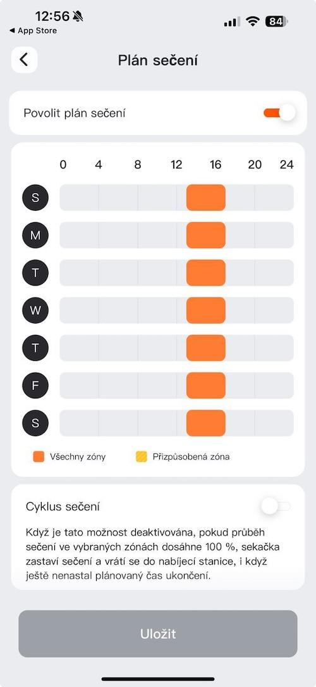
Task: Select the Friday 'F' day icon
Action: tap(35, 386)
